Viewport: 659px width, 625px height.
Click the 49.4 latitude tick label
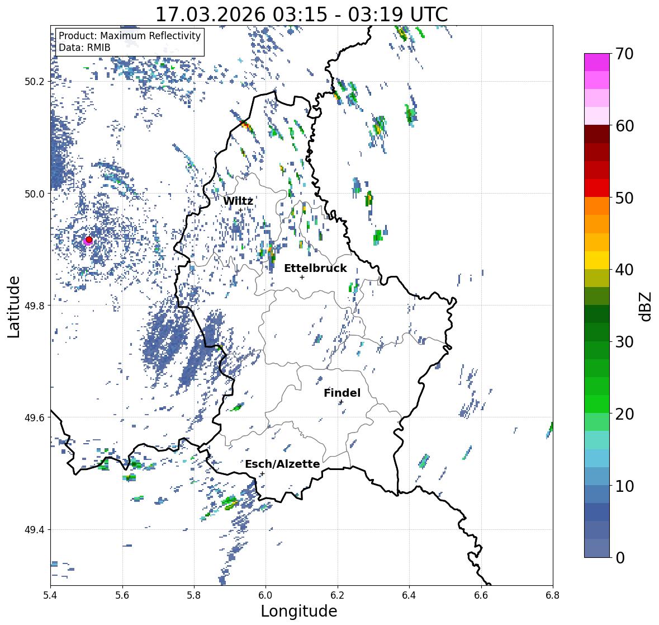coord(35,530)
